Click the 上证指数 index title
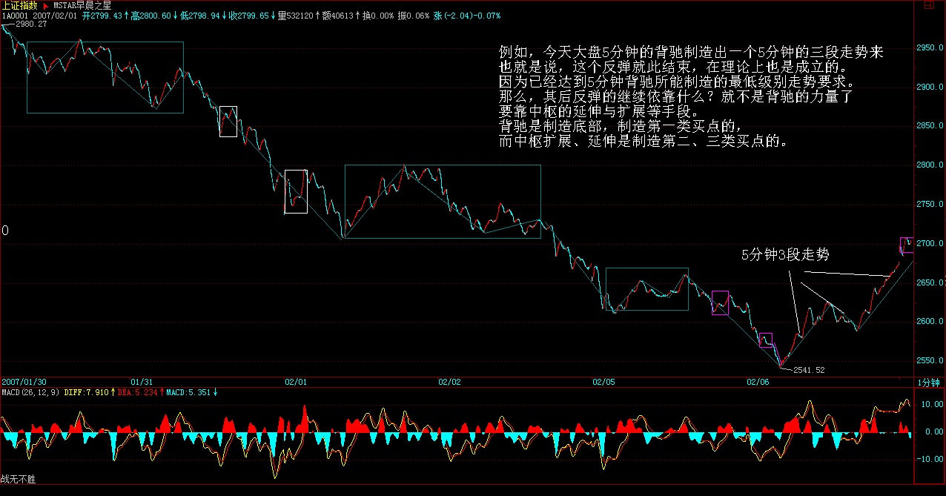 (x=19, y=5)
